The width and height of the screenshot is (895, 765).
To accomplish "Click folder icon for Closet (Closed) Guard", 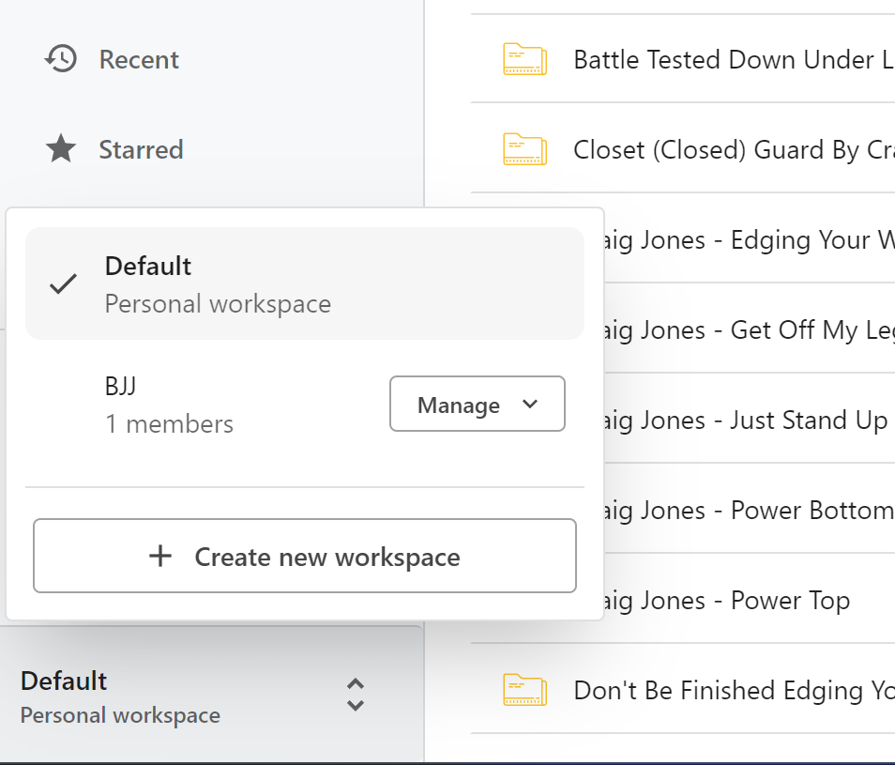I will point(524,149).
